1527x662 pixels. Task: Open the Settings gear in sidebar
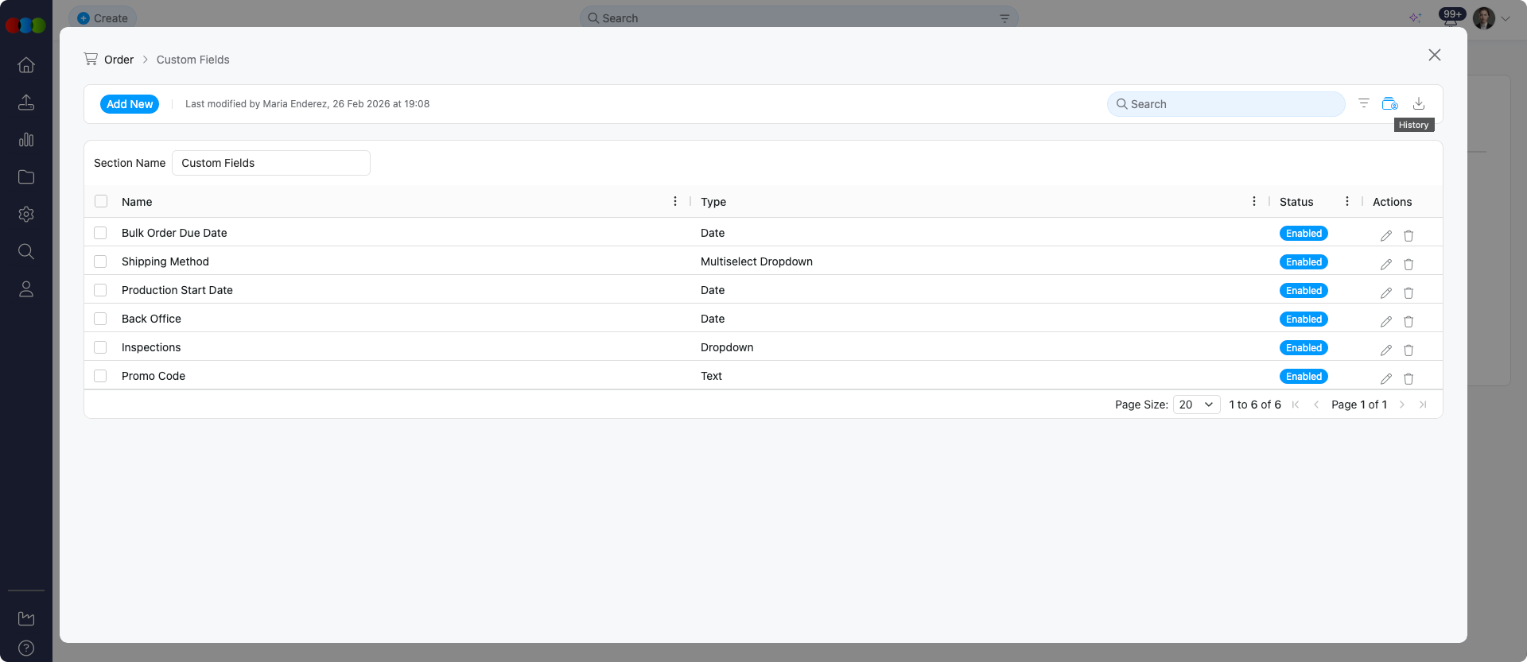coord(26,215)
